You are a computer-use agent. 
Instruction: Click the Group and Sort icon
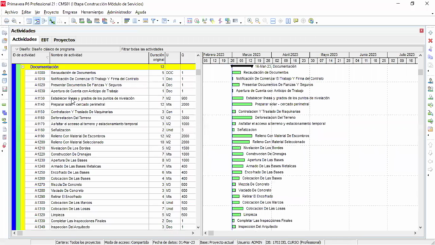coord(164,21)
